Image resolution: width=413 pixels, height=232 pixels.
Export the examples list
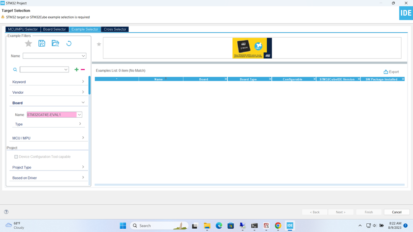(391, 72)
